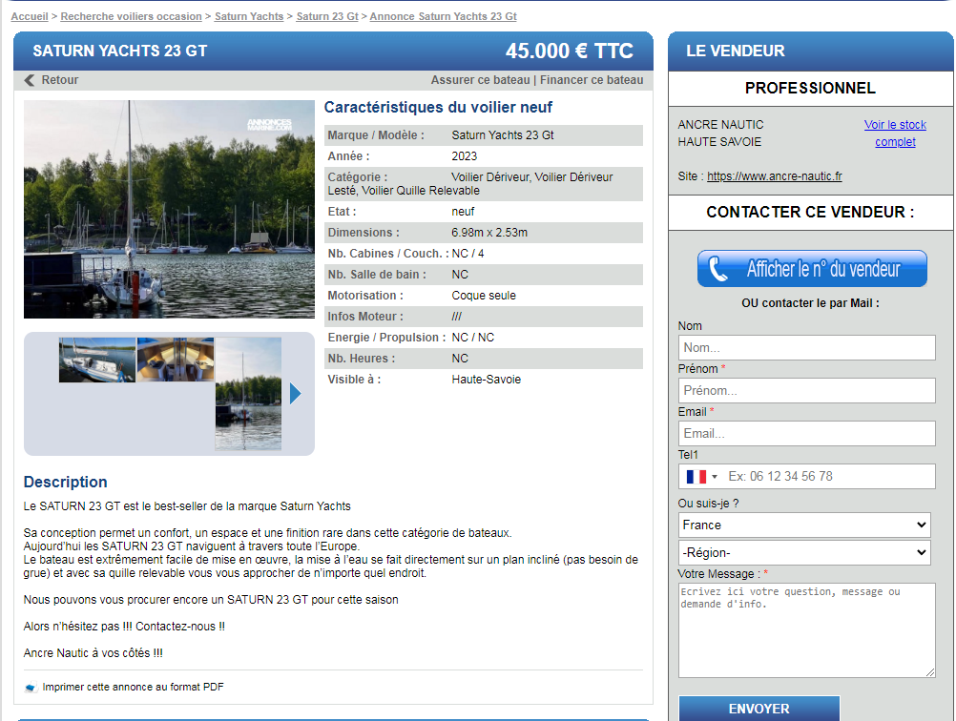Open the main sailboat photo
The height and width of the screenshot is (721, 956).
point(169,209)
